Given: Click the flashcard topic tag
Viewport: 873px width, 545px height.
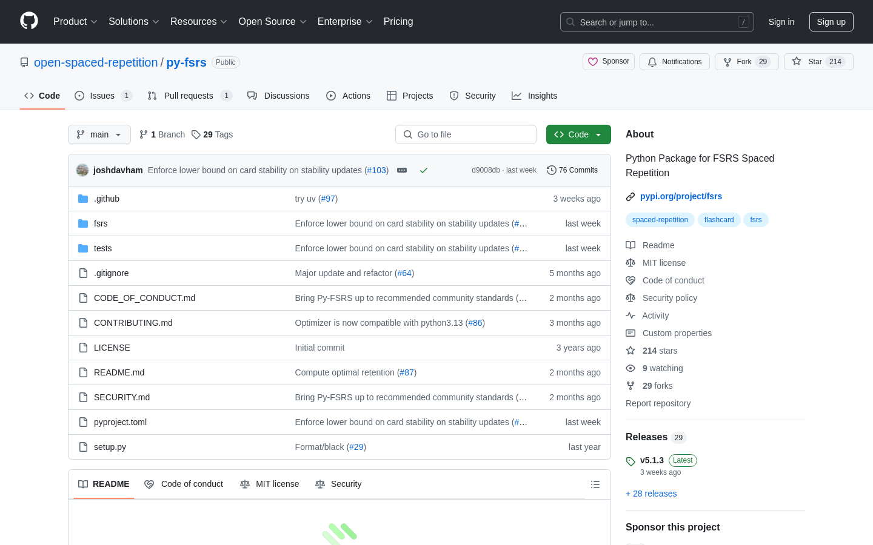Looking at the screenshot, I should pos(719,220).
